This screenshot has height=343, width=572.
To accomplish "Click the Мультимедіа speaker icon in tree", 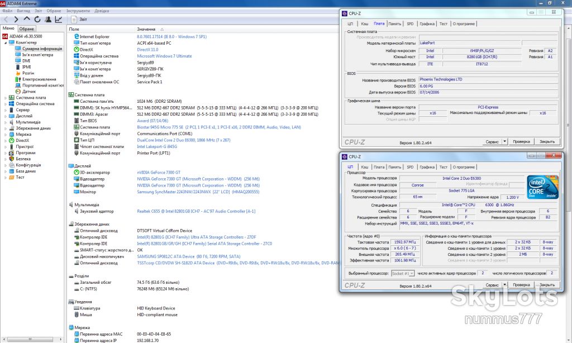I will click(x=11, y=122).
